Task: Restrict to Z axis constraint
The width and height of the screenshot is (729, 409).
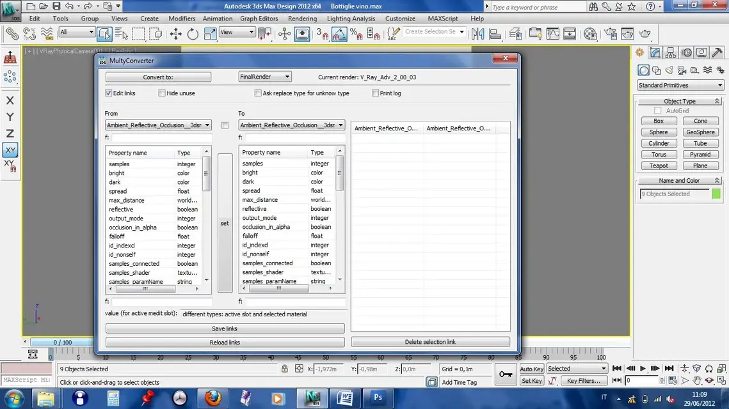Action: (x=10, y=134)
